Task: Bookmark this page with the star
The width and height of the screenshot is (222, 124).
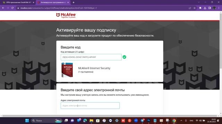Action: pyautogui.click(x=195, y=8)
